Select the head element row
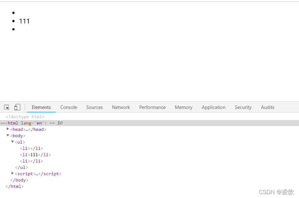The height and width of the screenshot is (198, 299). pyautogui.click(x=28, y=129)
